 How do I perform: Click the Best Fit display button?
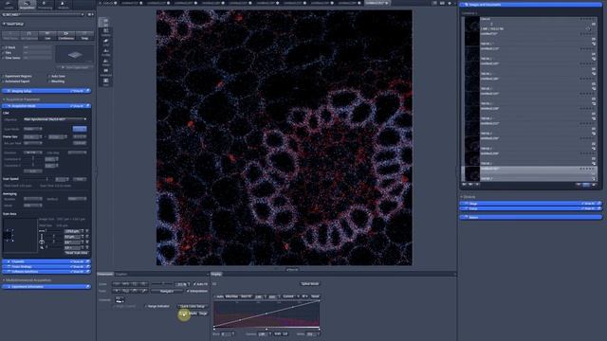(x=247, y=296)
